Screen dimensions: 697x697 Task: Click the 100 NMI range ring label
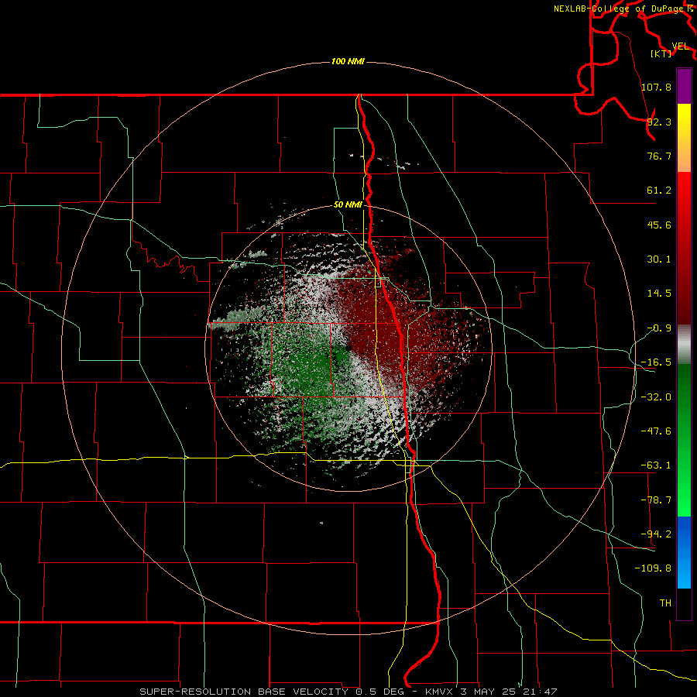(348, 61)
